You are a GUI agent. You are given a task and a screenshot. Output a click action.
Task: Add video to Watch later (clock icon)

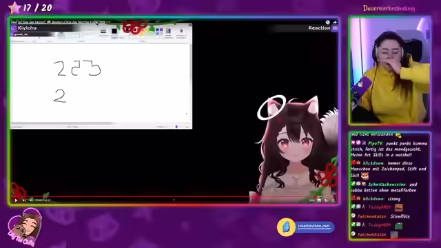[x=328, y=22]
